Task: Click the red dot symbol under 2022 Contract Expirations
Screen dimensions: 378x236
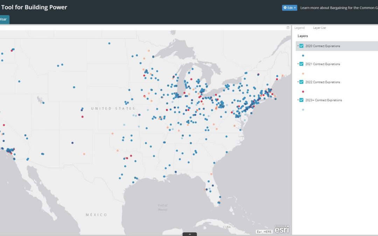Action: tap(303, 91)
